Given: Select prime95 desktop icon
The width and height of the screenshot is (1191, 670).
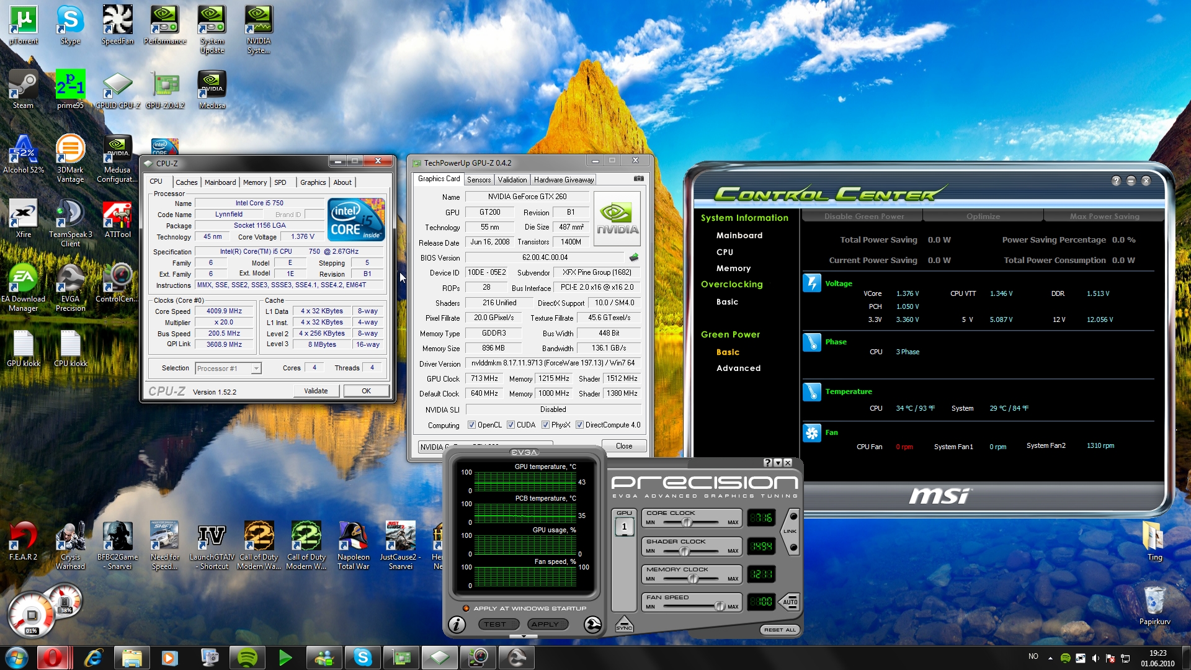Looking at the screenshot, I should 71,89.
